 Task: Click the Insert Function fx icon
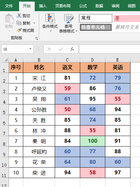(72, 49)
